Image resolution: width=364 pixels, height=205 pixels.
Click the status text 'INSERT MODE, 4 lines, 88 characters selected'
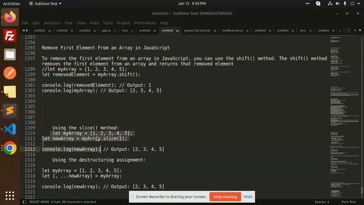pos(63,202)
